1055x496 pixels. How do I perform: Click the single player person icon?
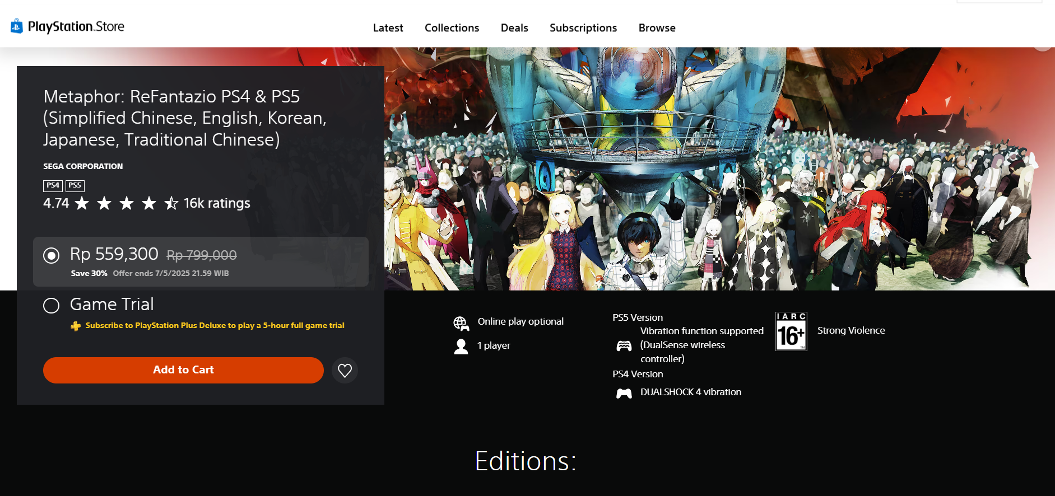pyautogui.click(x=461, y=347)
